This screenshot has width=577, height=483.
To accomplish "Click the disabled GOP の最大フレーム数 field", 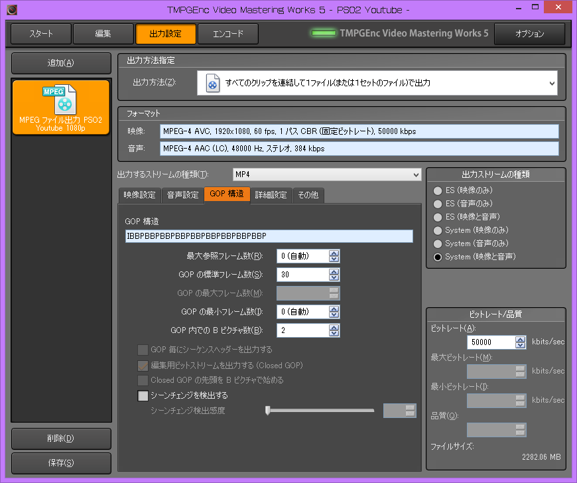I will 308,293.
